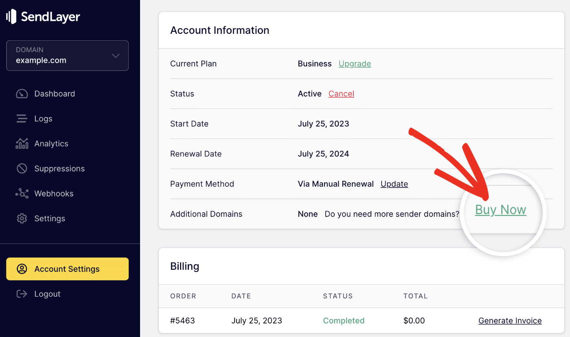Generate Invoice for order #5463
This screenshot has width=570, height=337.
point(510,321)
